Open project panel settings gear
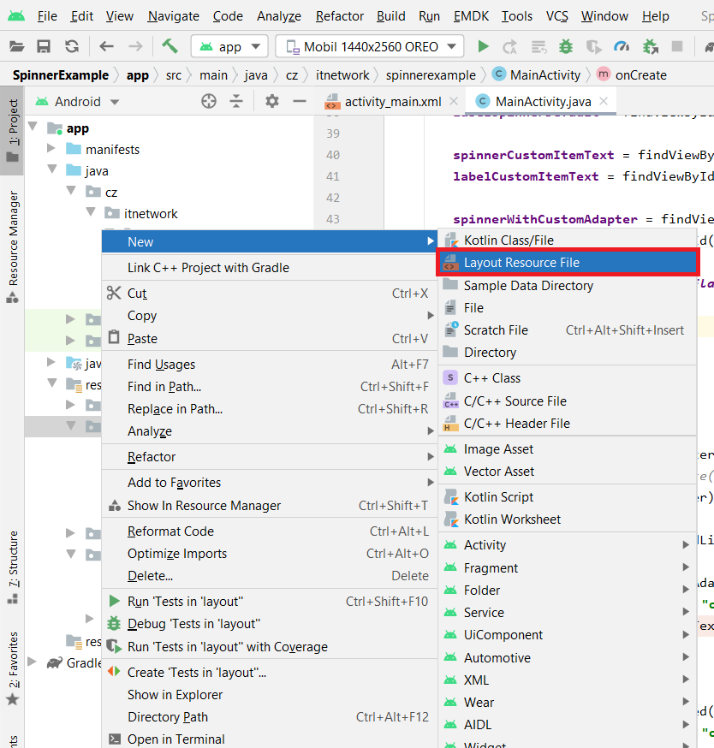The image size is (714, 748). pos(272,101)
